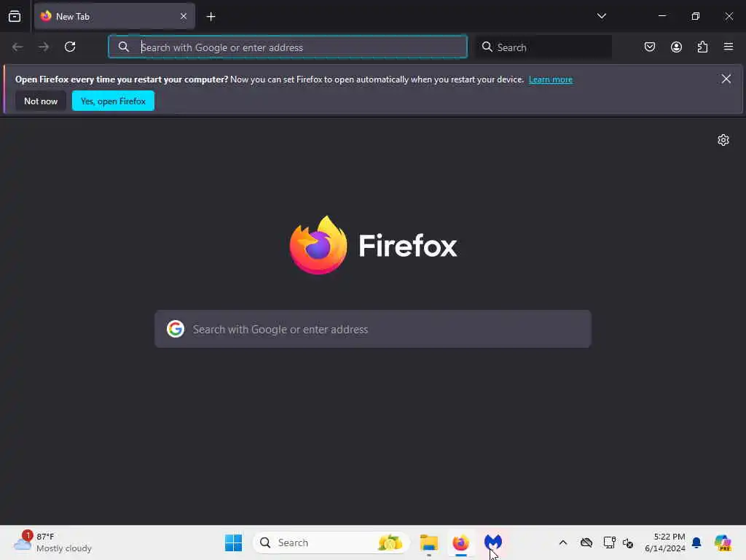
Task: Open the notification bell icon
Action: 696,542
